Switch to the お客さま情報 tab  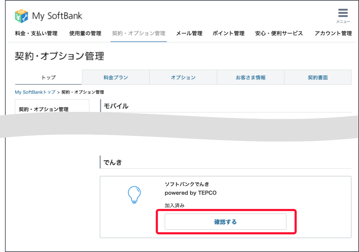250,77
